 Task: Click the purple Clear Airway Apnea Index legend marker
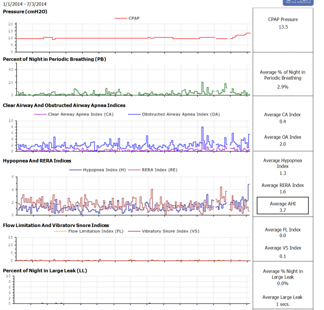click(40, 115)
